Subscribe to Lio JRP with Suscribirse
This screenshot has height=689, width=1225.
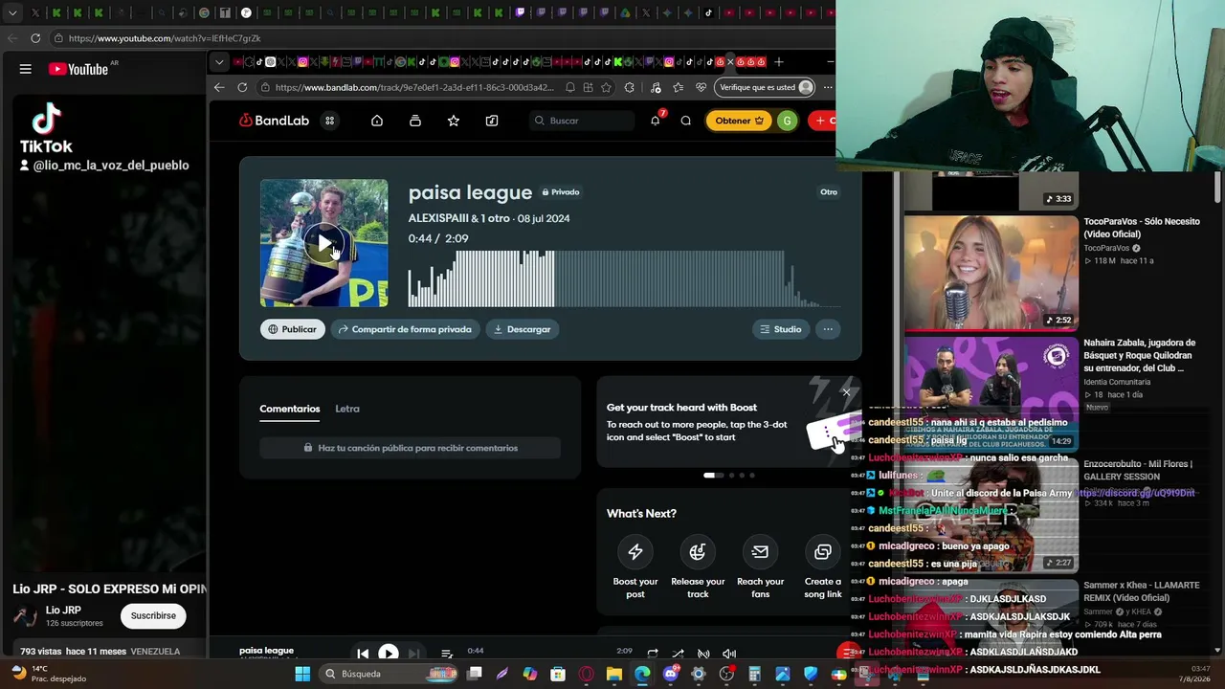[153, 615]
